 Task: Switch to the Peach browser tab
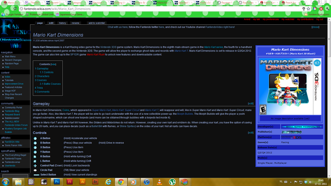tap(290, 3)
